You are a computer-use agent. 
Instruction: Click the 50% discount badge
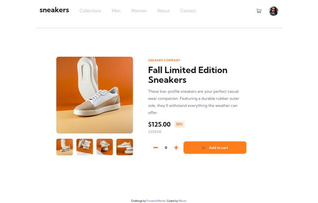tap(179, 124)
